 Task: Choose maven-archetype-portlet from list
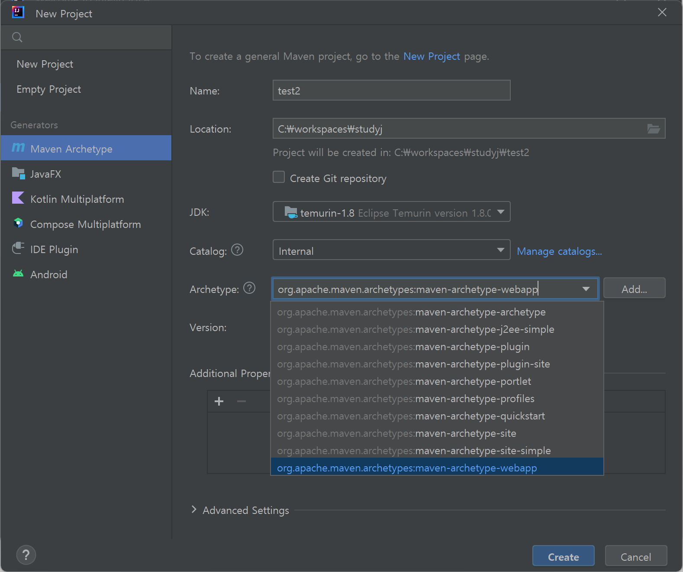point(437,381)
